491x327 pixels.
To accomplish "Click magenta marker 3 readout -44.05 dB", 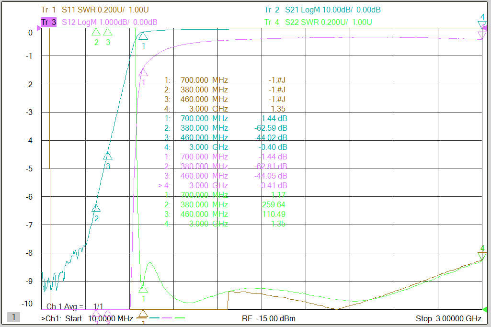I will 271,176.
